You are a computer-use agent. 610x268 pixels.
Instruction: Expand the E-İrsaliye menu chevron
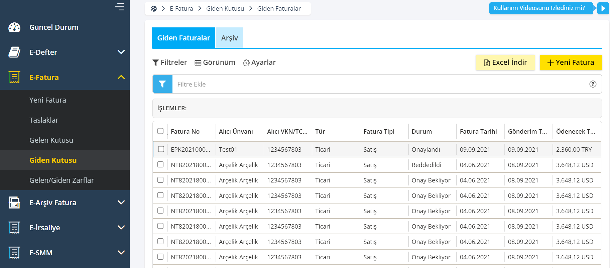pyautogui.click(x=121, y=228)
